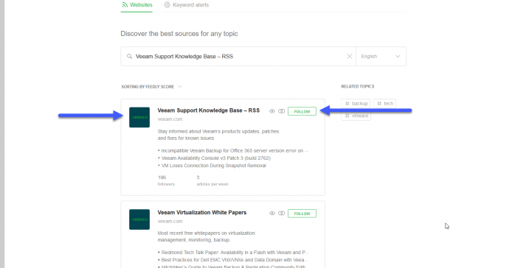The width and height of the screenshot is (512, 268).
Task: Select the backup related topic tag
Action: click(x=356, y=103)
